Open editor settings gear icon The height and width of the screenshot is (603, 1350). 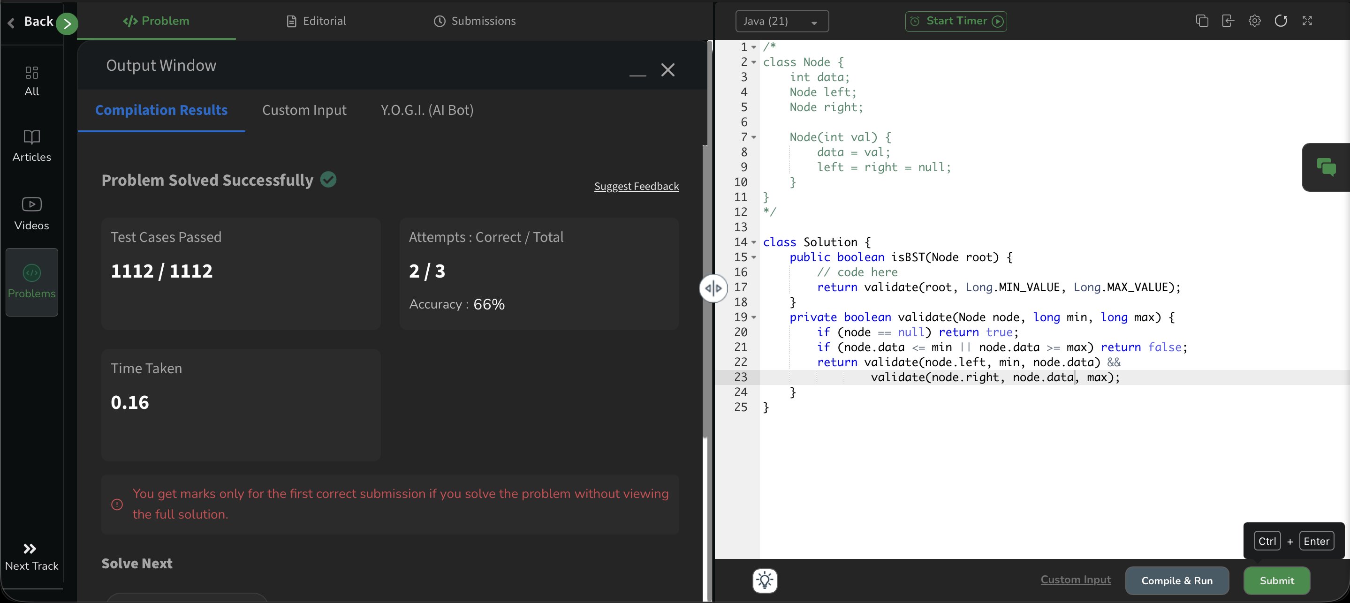tap(1254, 21)
